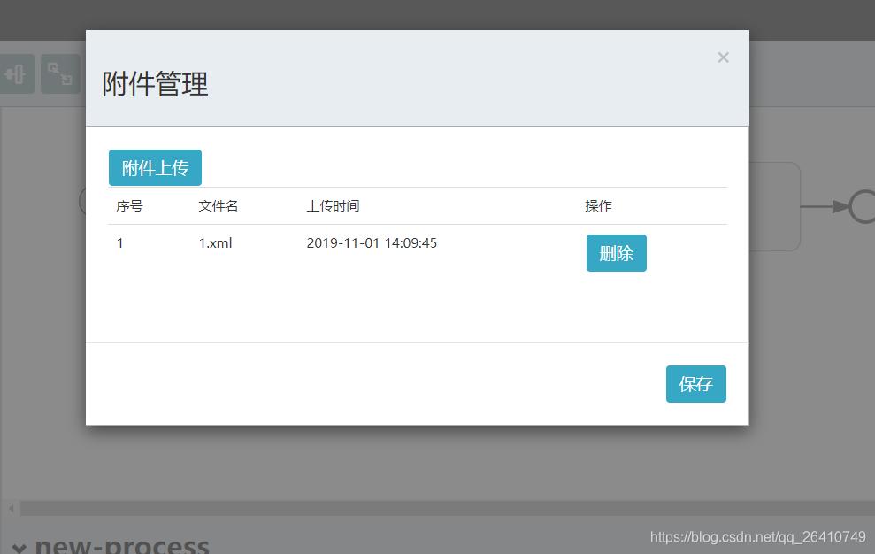This screenshot has height=554, width=875.
Task: Click the 文件名 column header
Action: (219, 206)
